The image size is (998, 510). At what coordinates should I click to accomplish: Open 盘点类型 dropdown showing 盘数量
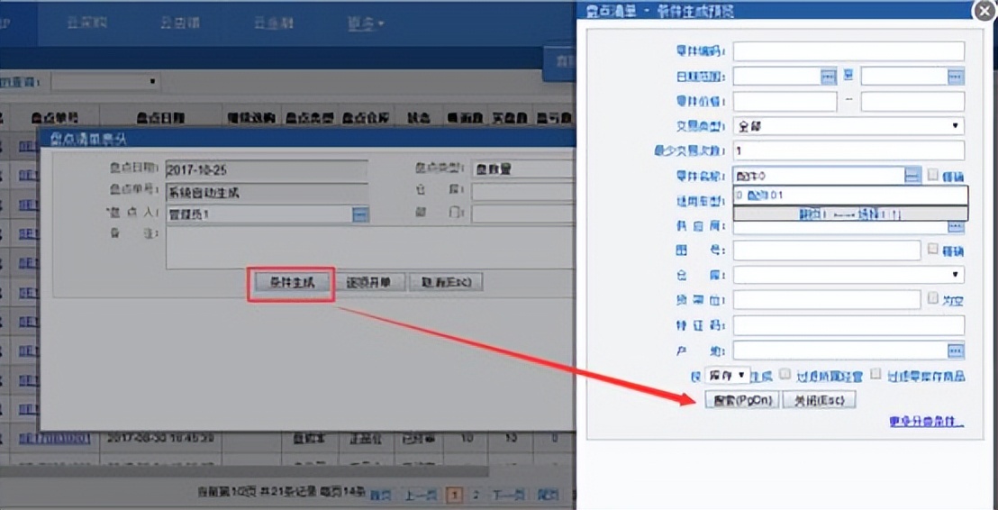pyautogui.click(x=523, y=169)
